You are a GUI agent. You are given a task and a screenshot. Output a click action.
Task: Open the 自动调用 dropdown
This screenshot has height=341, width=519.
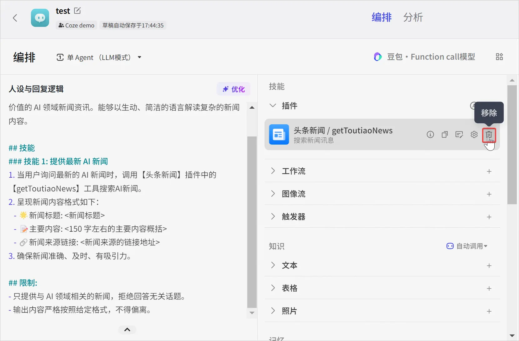point(467,246)
